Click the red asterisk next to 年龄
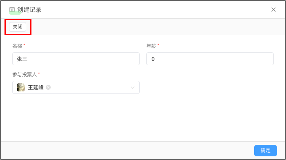Screen dimensions: 286x160 point(158,45)
